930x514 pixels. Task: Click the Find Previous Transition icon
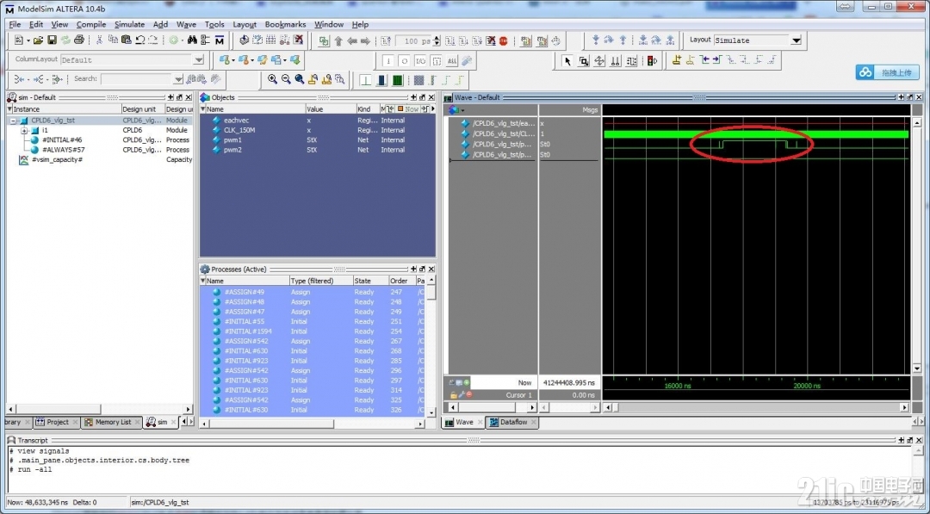click(x=704, y=60)
